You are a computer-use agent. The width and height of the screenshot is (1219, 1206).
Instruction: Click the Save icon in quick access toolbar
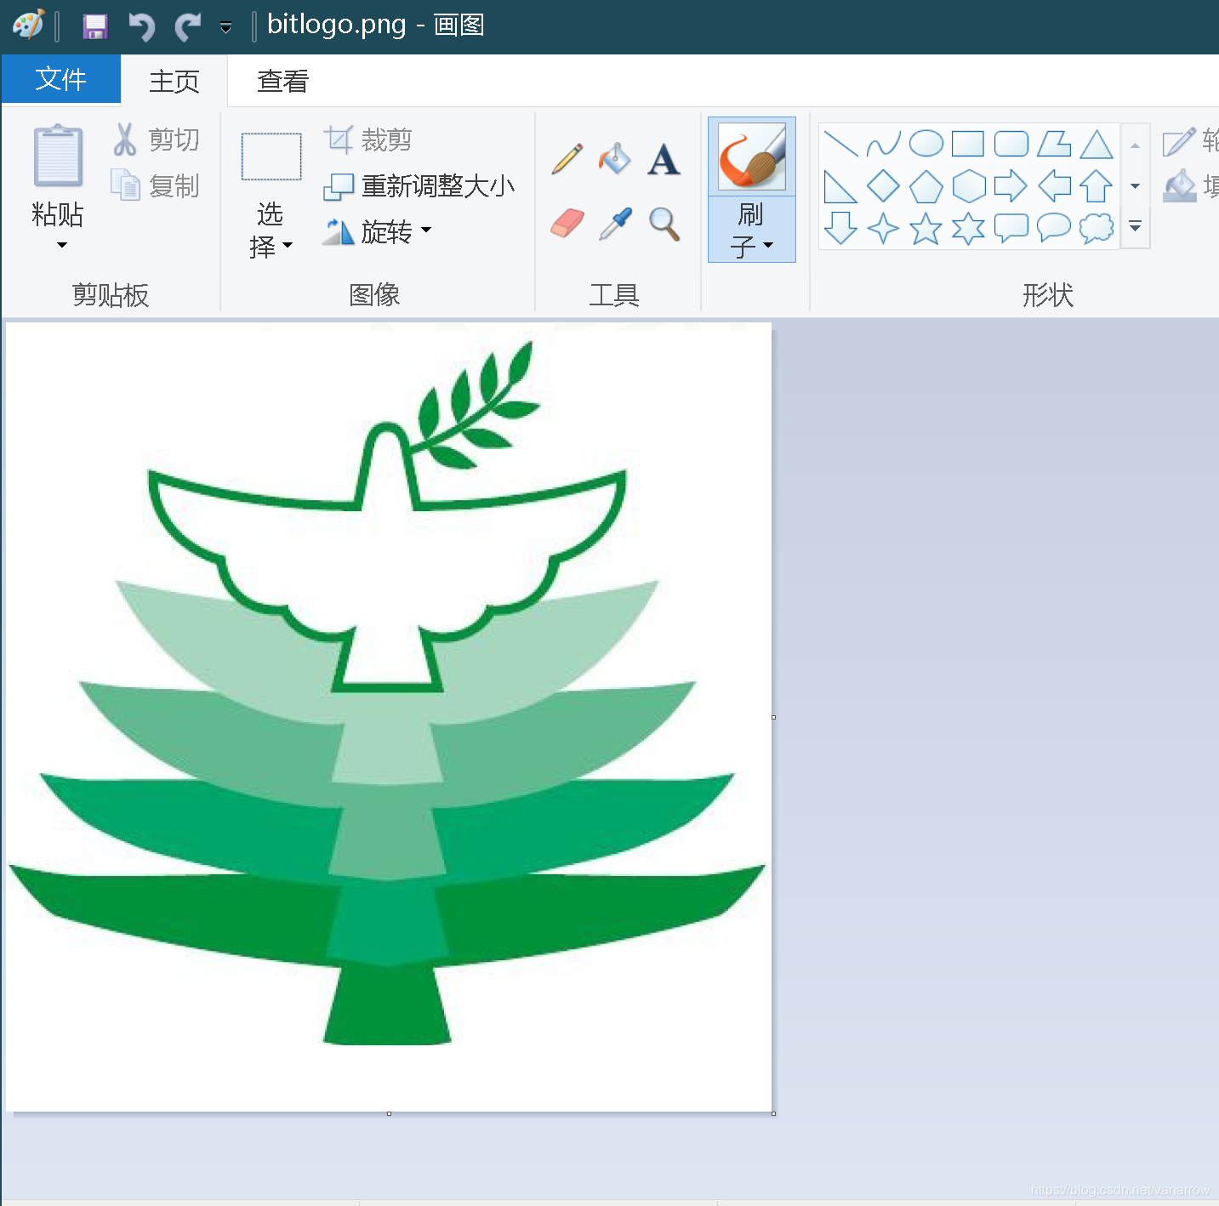click(94, 26)
